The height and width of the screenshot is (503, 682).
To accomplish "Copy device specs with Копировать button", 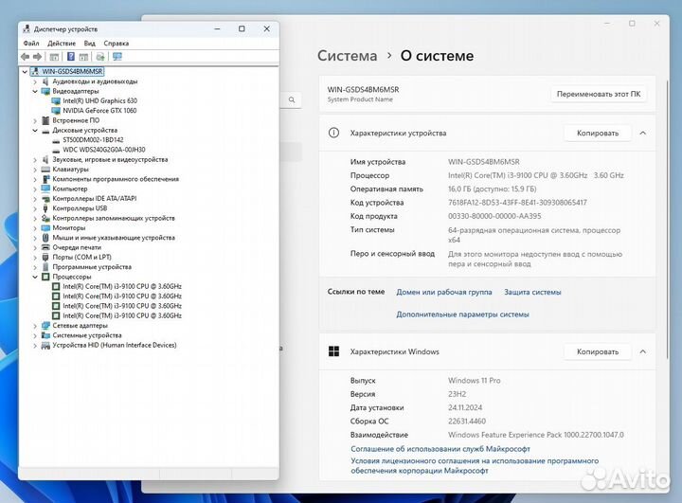I will coord(598,133).
